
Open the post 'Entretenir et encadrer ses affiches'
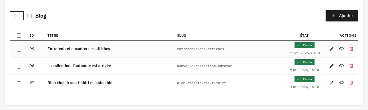pos(79,49)
